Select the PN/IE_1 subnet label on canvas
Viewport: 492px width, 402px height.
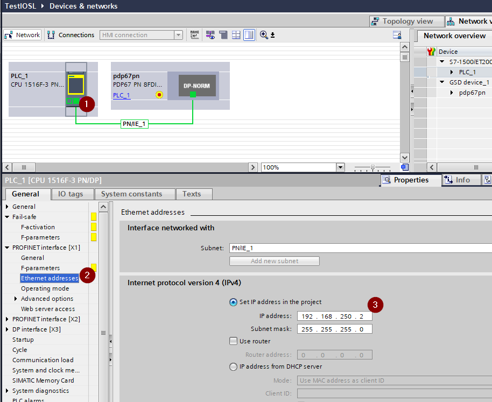(x=134, y=124)
